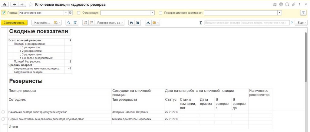Click the save report floppy icon
The width and height of the screenshot is (310, 132).
(x=275, y=4)
